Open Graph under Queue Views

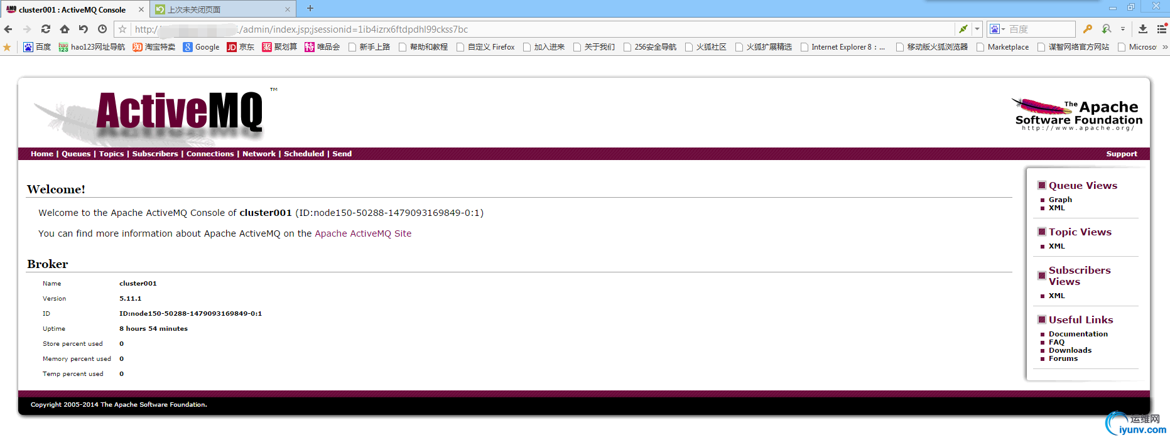click(1060, 200)
